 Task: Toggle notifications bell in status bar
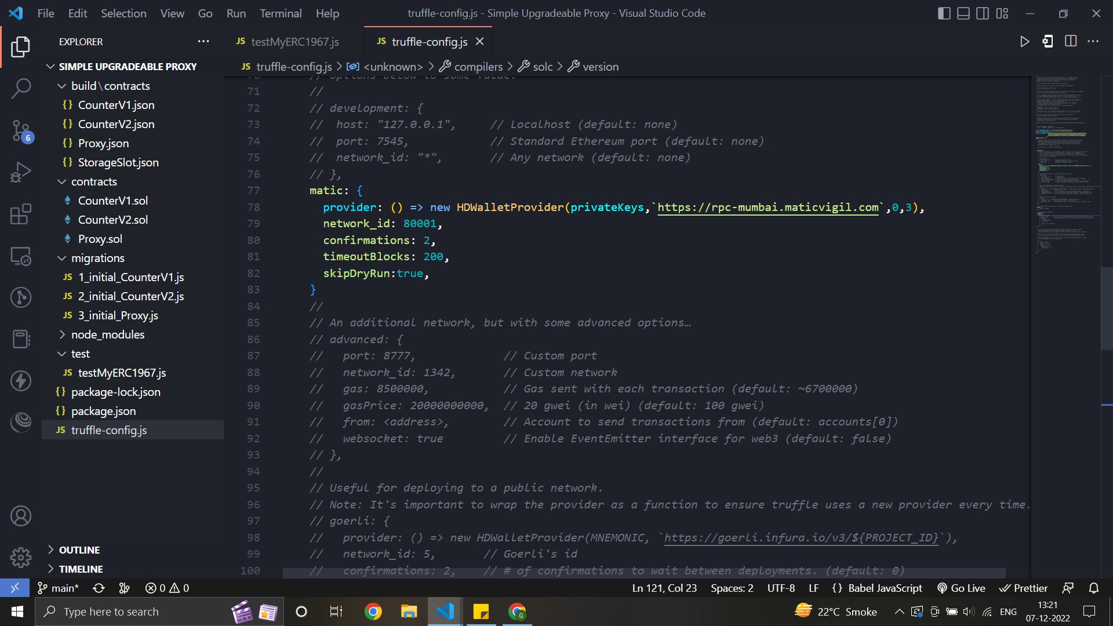pos(1094,588)
